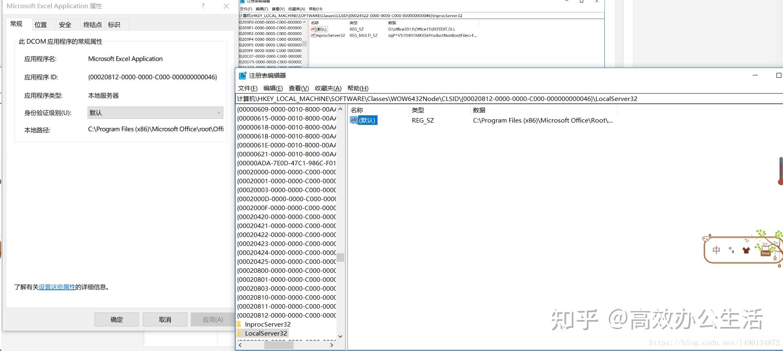Screen dimensions: 783x351
Task: Click the 类型 column header
Action: tap(440, 110)
